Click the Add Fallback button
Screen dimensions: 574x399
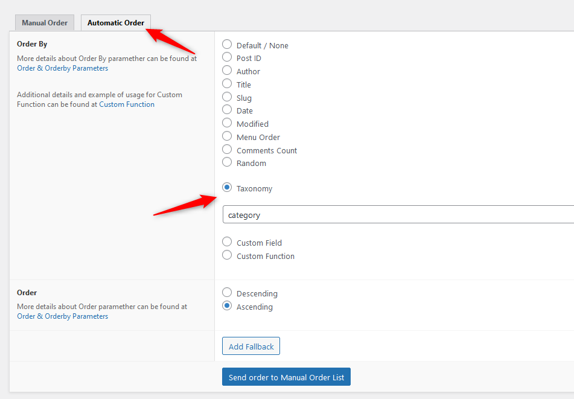click(251, 346)
